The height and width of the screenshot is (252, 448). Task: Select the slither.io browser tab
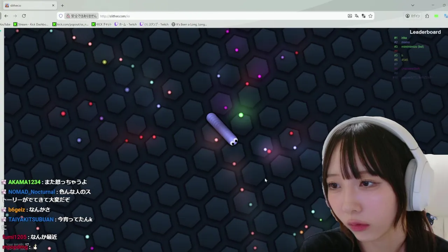(x=29, y=5)
